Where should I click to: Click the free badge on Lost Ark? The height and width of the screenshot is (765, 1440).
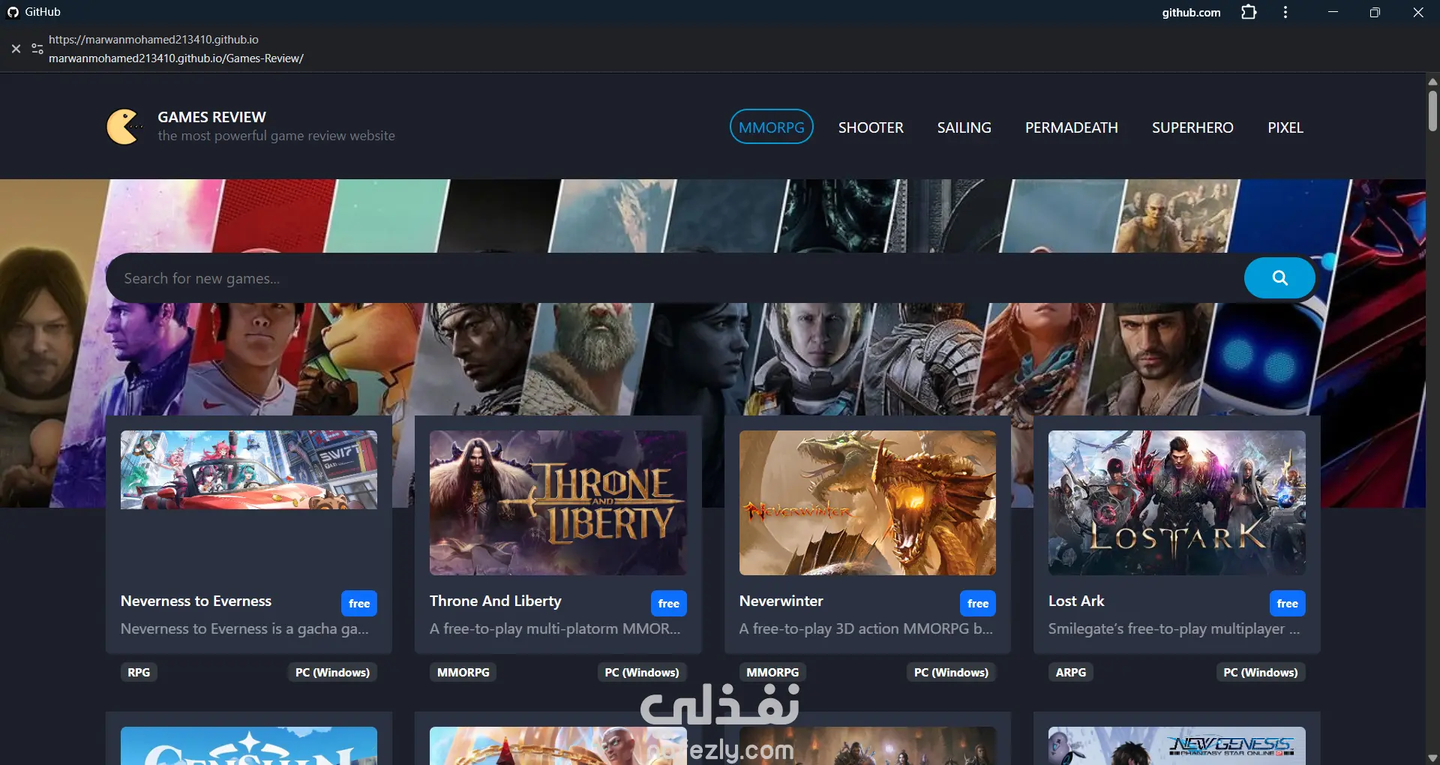pos(1287,603)
